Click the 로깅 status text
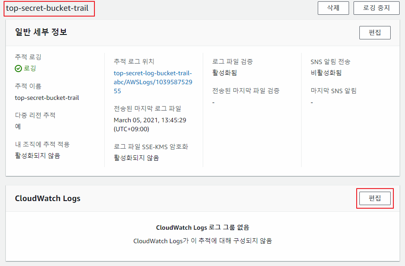405x266 pixels. [x=30, y=69]
